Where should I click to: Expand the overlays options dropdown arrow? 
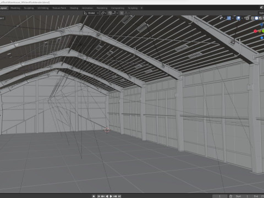(x=242, y=18)
